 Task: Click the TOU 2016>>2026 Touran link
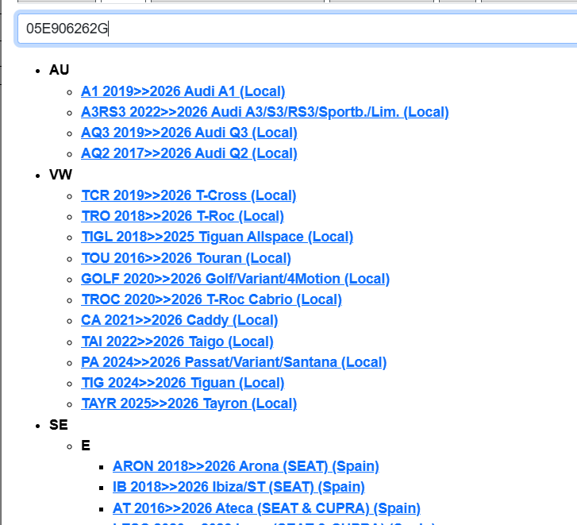click(x=186, y=258)
